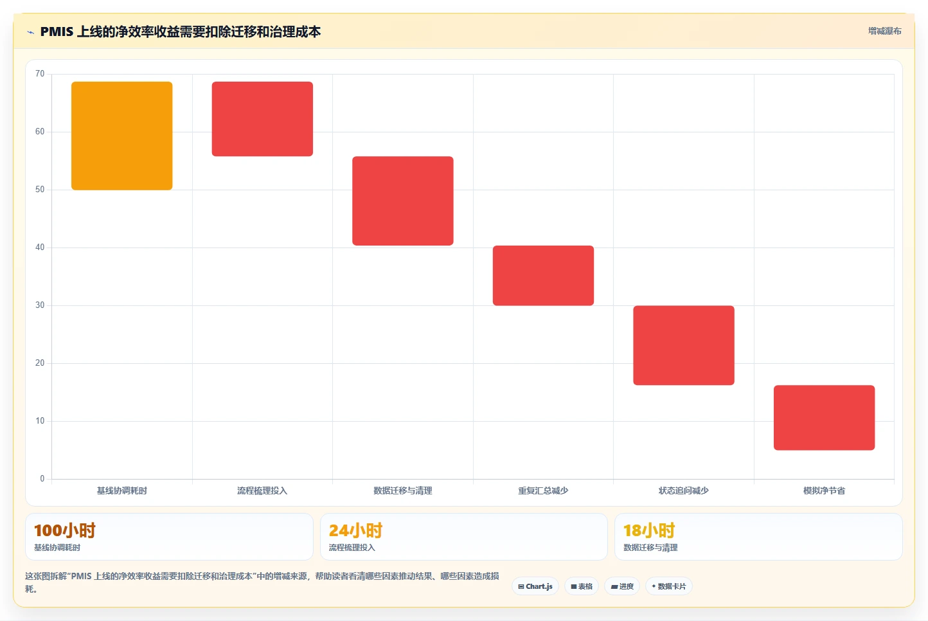The height and width of the screenshot is (621, 928).
Task: Click the 数据卡片 tag
Action: [668, 586]
